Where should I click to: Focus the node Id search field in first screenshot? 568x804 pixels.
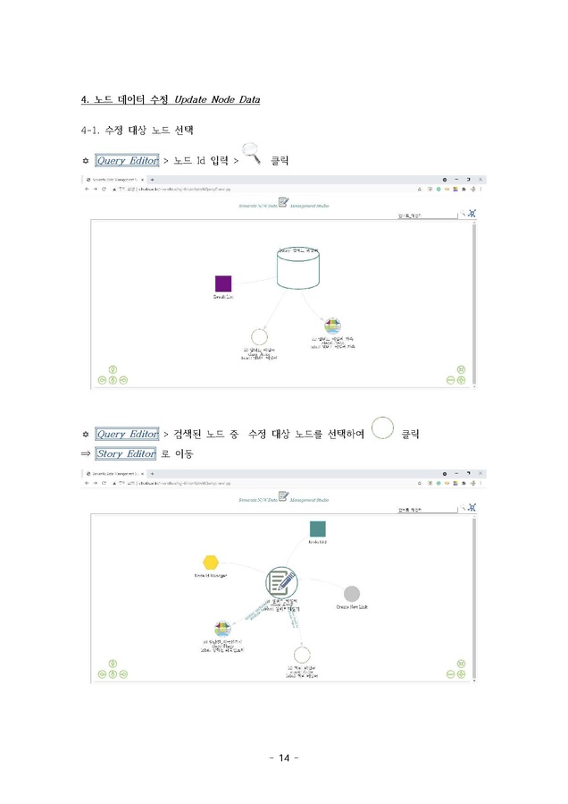click(x=428, y=215)
